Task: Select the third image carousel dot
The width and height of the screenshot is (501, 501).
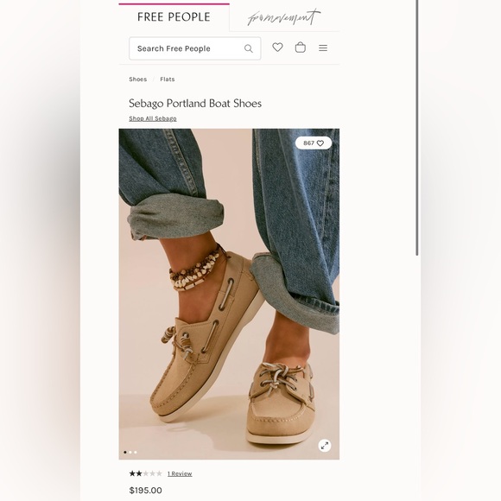Action: click(x=136, y=452)
